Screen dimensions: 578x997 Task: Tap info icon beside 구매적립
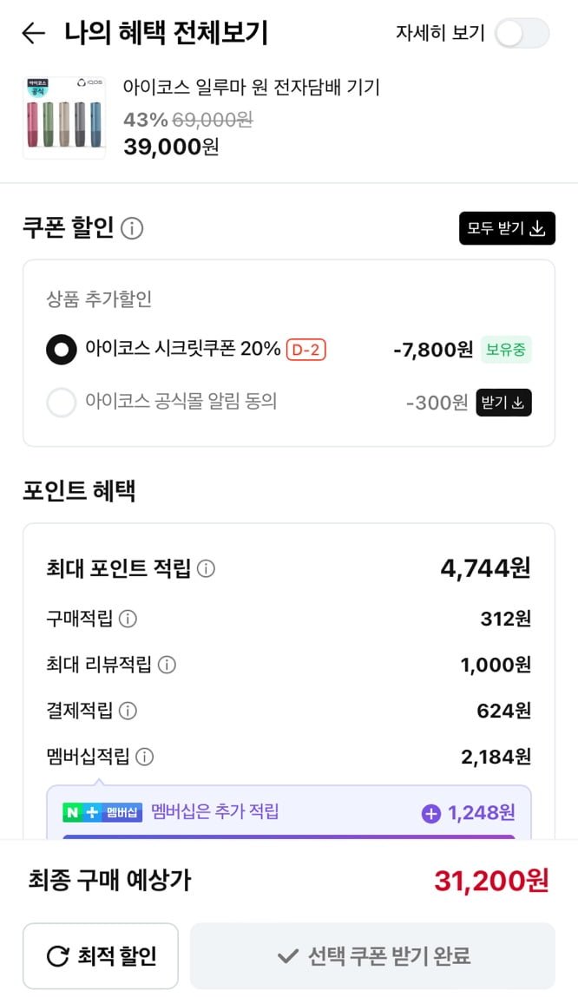click(x=128, y=619)
